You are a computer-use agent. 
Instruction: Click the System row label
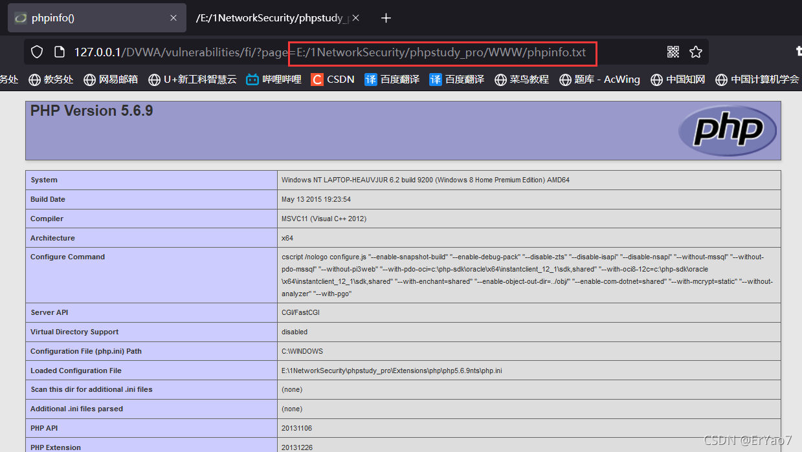click(44, 180)
